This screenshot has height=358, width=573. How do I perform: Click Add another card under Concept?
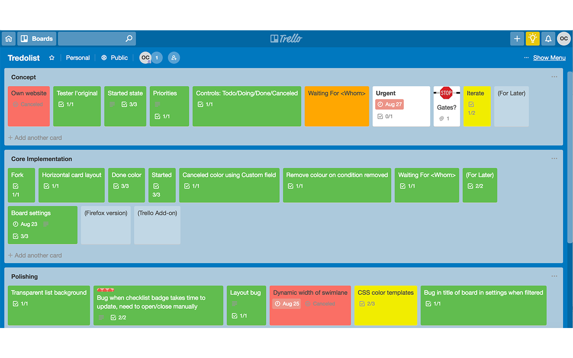pyautogui.click(x=35, y=138)
